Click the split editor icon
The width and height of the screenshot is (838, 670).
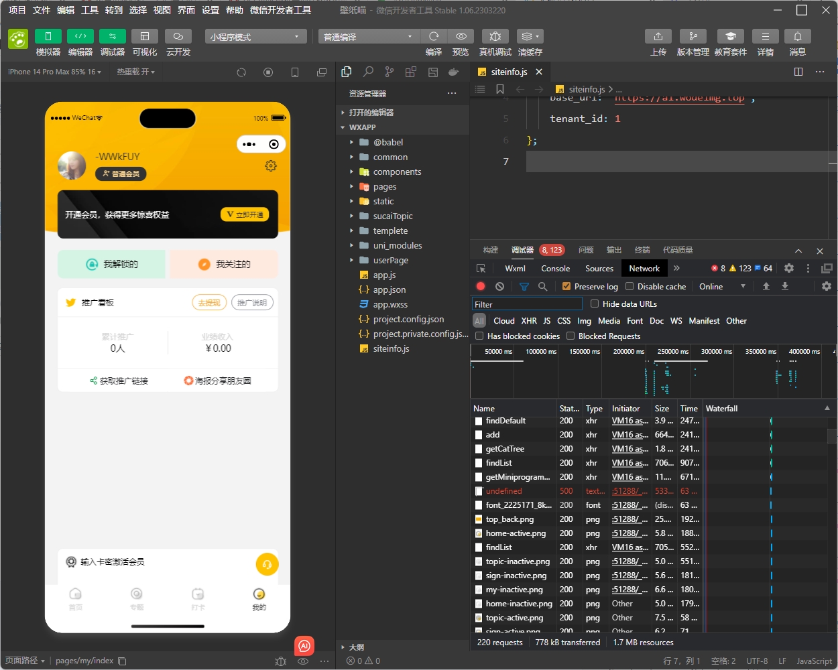click(798, 72)
